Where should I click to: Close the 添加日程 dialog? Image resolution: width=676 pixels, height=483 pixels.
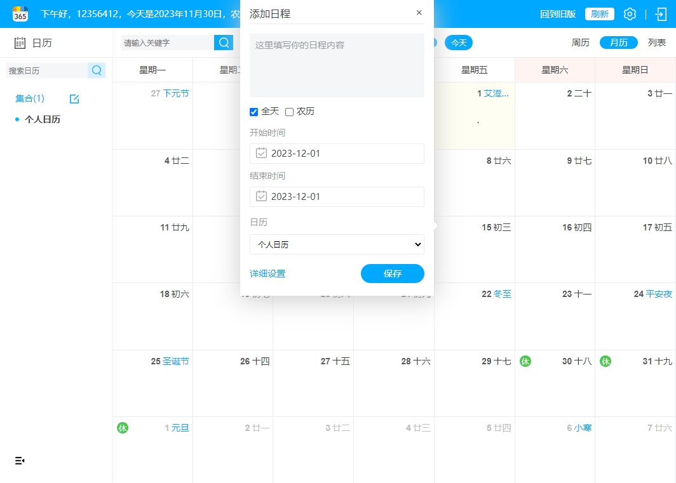[x=419, y=13]
